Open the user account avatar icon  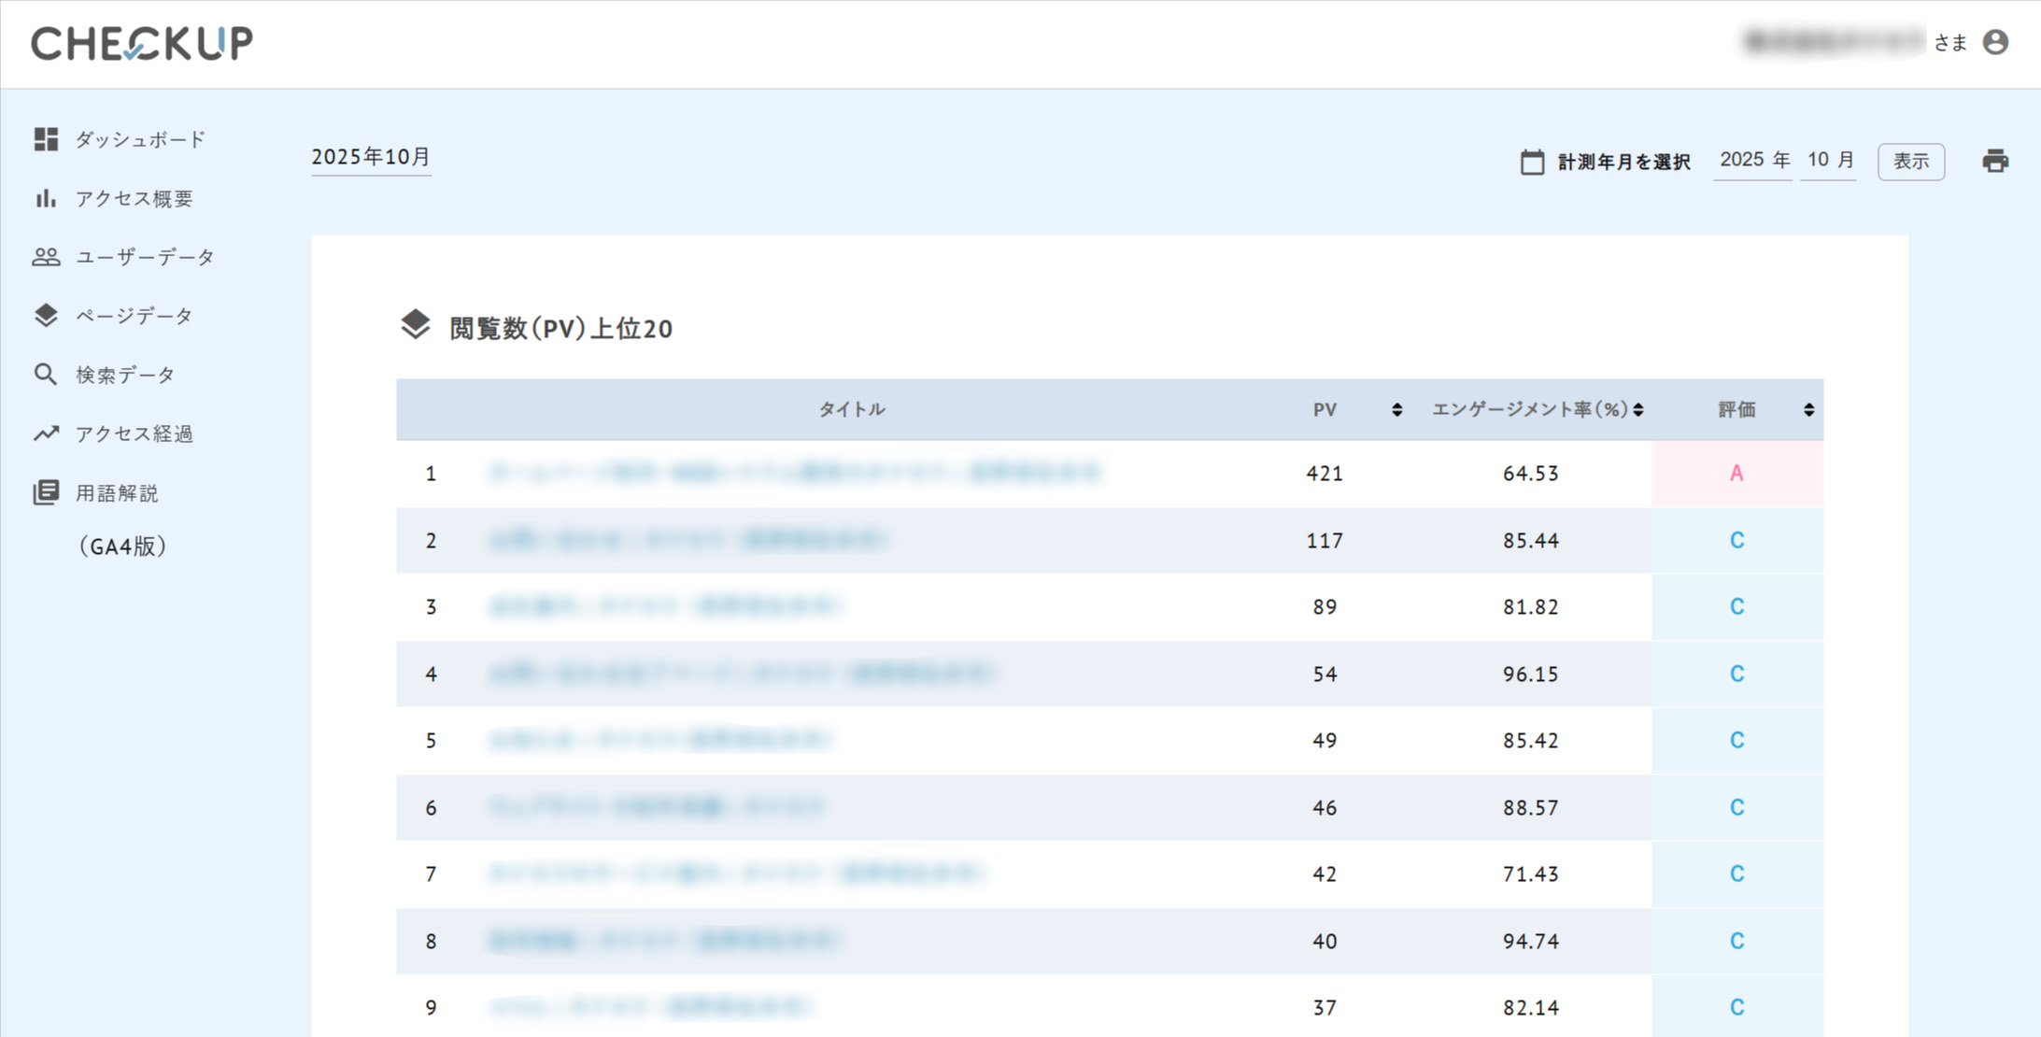1995,42
